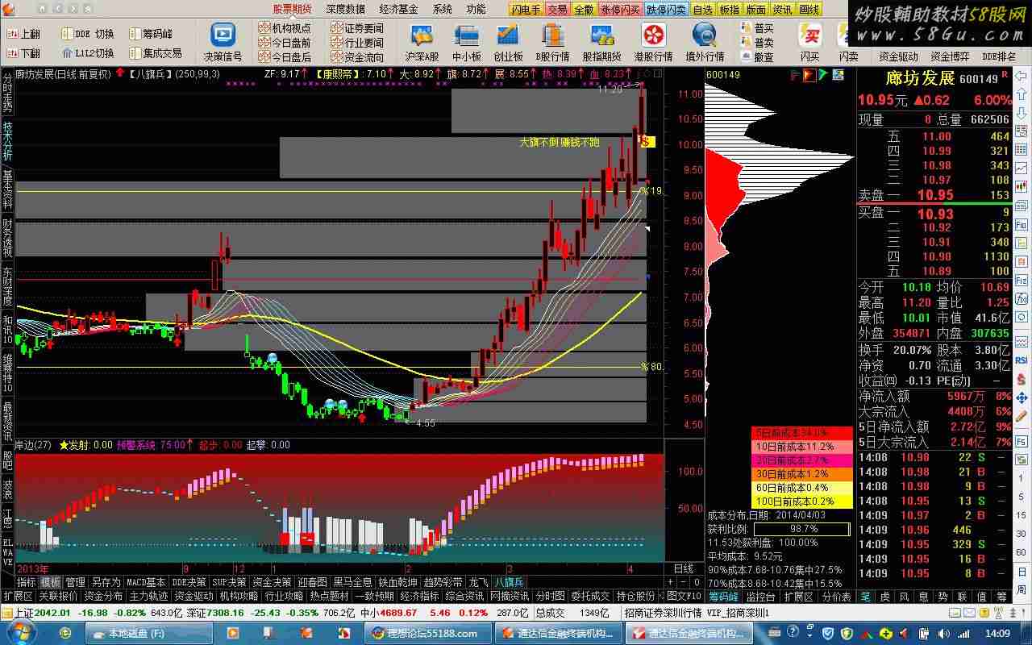1032x645 pixels.
Task: Open the 决策信号 toolbar icon
Action: click(223, 42)
